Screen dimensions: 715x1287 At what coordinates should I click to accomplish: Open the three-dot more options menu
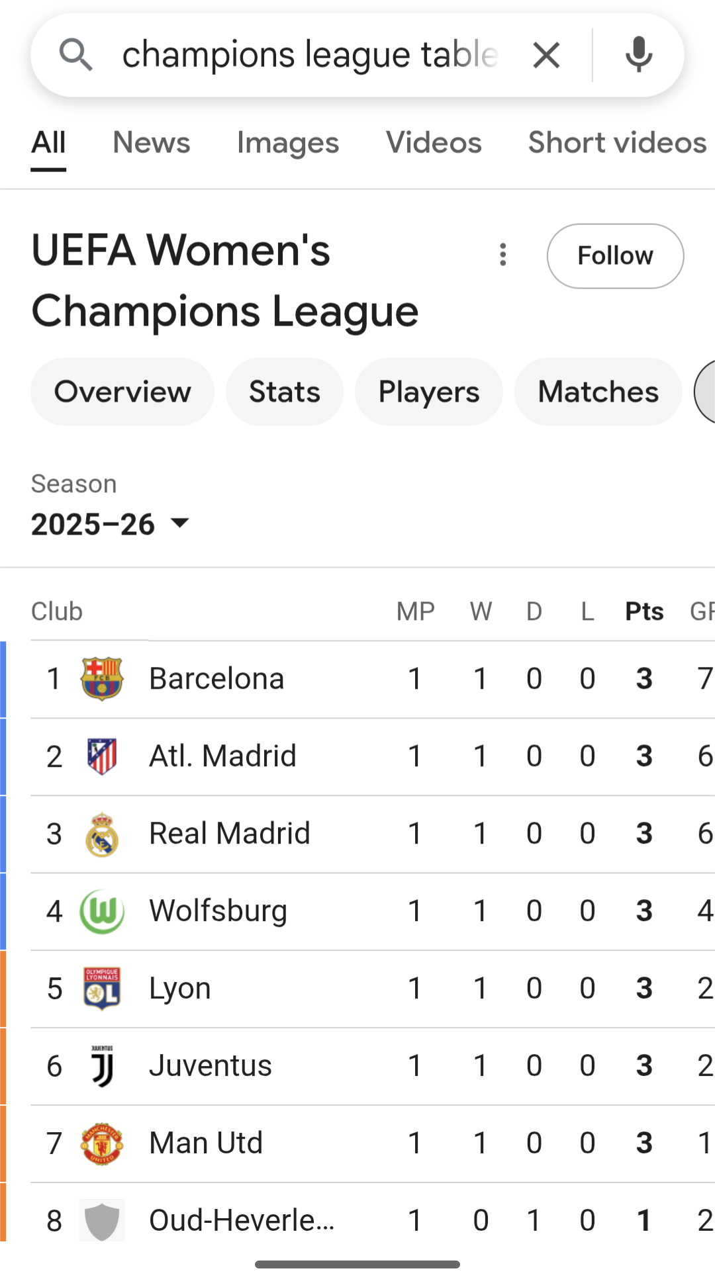503,255
